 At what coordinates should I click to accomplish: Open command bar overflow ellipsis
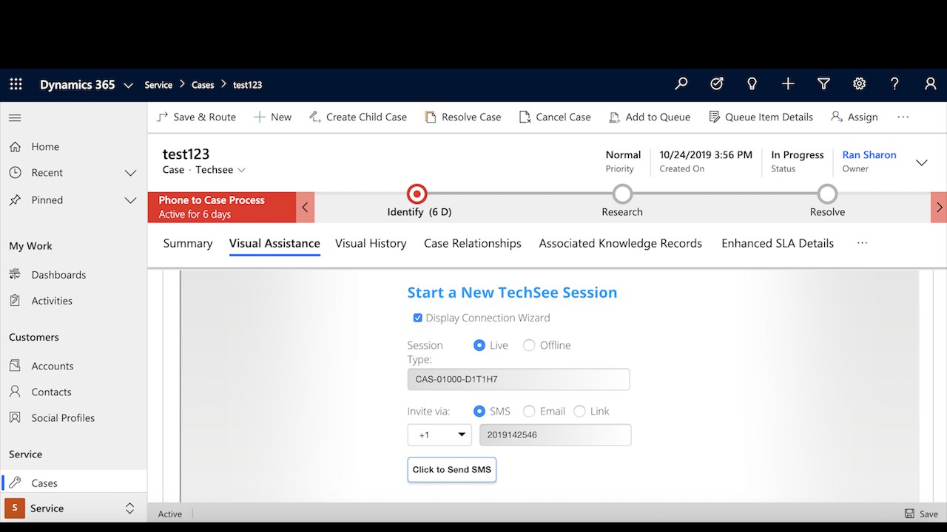(x=903, y=117)
